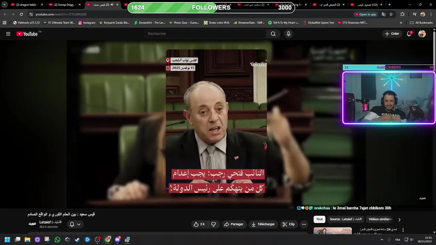Switch to the Snoop Dogg tab

64,5
